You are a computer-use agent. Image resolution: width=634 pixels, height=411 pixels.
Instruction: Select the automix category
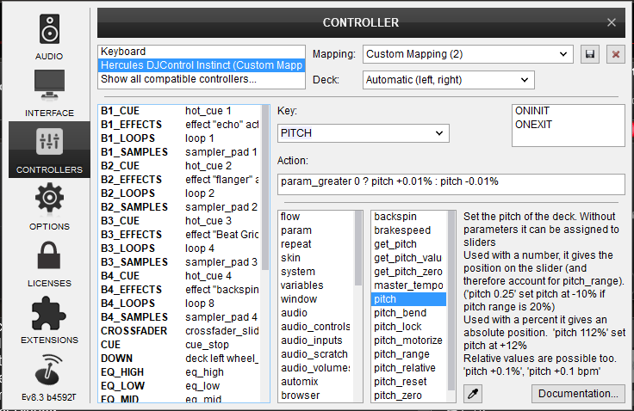pos(317,382)
